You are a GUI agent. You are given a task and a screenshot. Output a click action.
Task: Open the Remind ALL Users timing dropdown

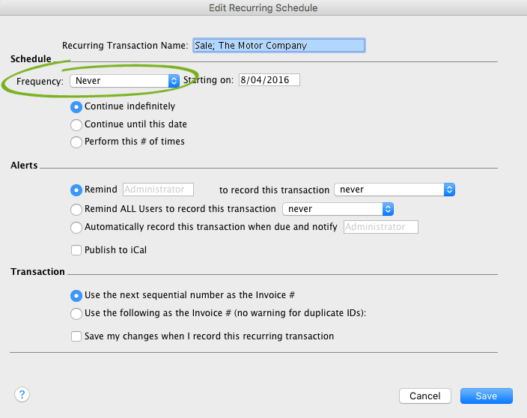[x=338, y=210]
